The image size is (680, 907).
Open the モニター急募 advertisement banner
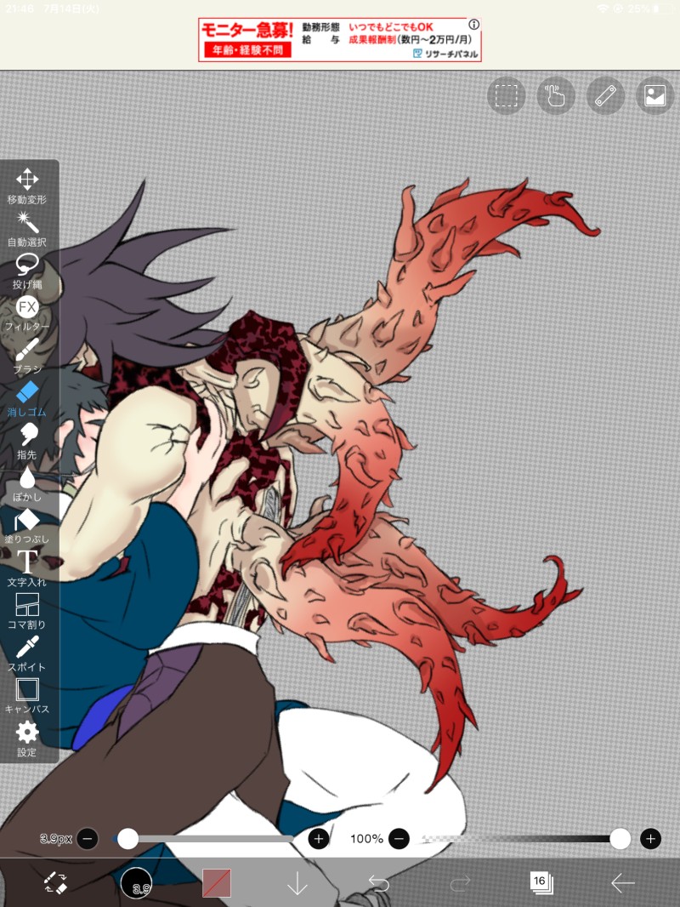pos(340,39)
